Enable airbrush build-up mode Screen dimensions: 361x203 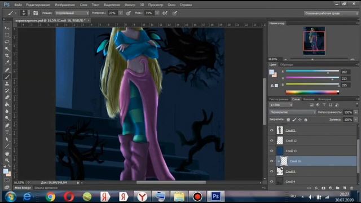pyautogui.click(x=165, y=13)
